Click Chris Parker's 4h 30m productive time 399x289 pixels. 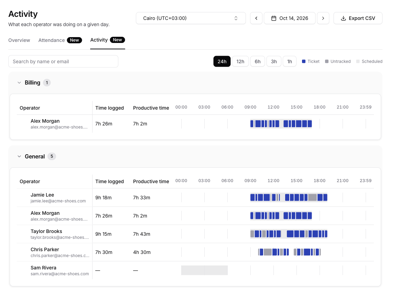coord(142,252)
